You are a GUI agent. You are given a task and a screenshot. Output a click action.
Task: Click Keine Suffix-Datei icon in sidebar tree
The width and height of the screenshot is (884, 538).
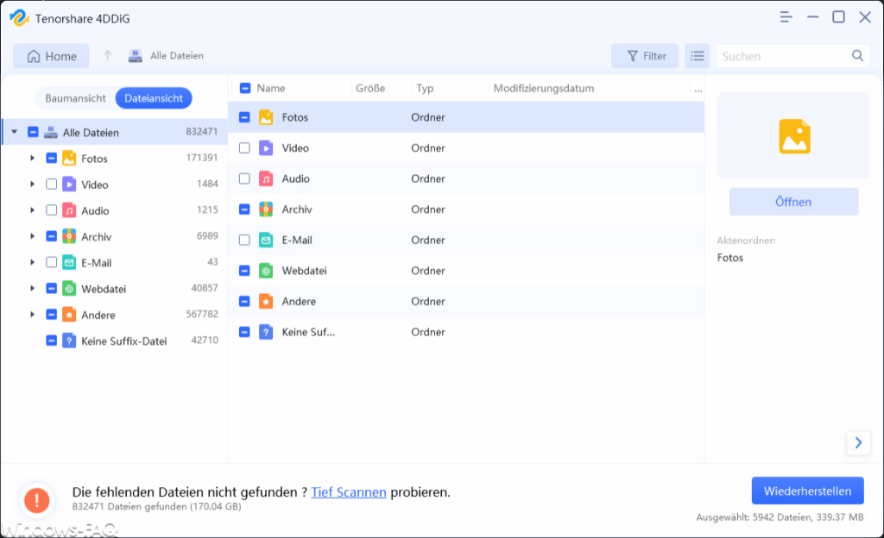(x=69, y=341)
